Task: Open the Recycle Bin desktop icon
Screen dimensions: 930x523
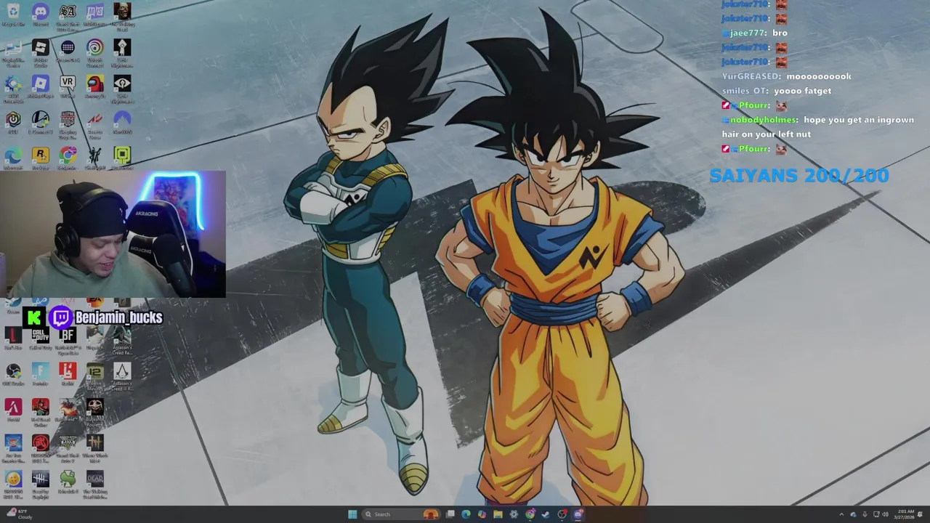Action: coord(13,15)
